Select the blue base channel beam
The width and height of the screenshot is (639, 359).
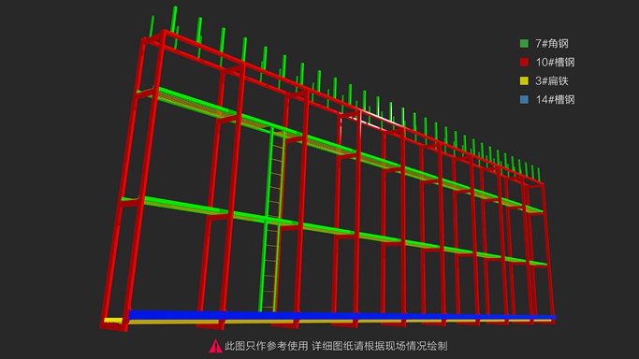pyautogui.click(x=341, y=315)
